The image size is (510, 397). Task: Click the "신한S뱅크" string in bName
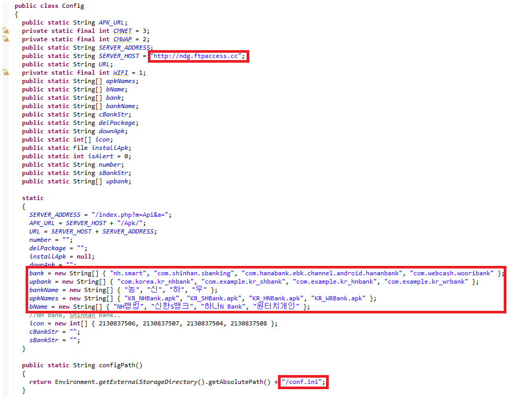coord(172,306)
